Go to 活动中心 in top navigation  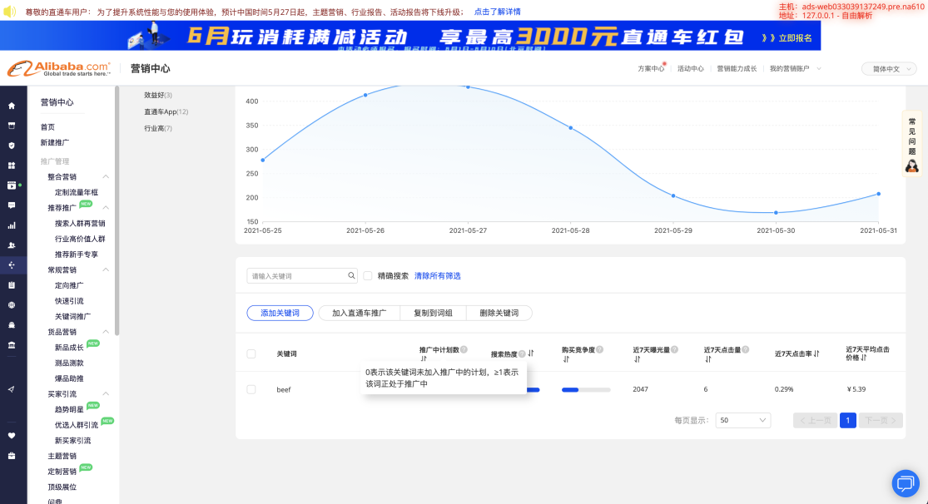(690, 69)
